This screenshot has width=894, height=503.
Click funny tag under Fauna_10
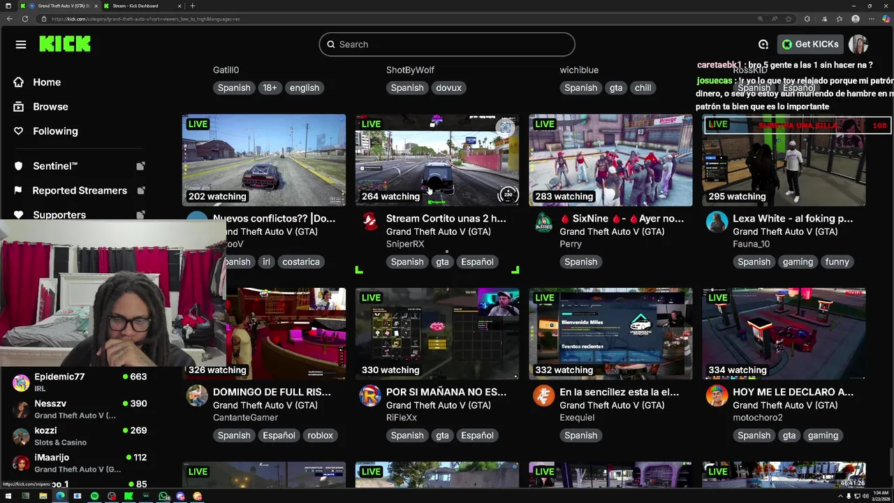coord(837,262)
